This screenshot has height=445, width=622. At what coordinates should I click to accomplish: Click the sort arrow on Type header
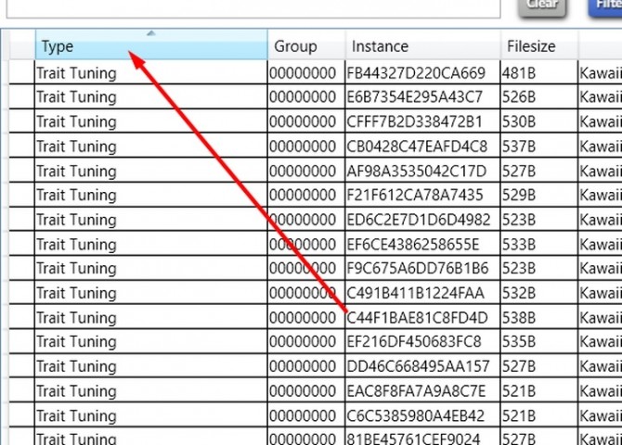pos(151,33)
